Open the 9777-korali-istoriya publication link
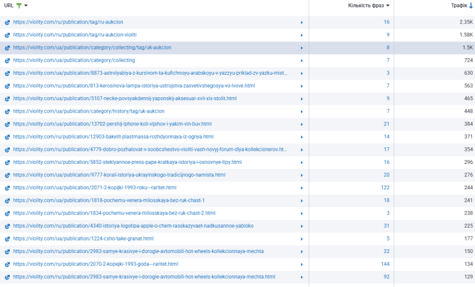The image size is (475, 287). click(x=119, y=174)
